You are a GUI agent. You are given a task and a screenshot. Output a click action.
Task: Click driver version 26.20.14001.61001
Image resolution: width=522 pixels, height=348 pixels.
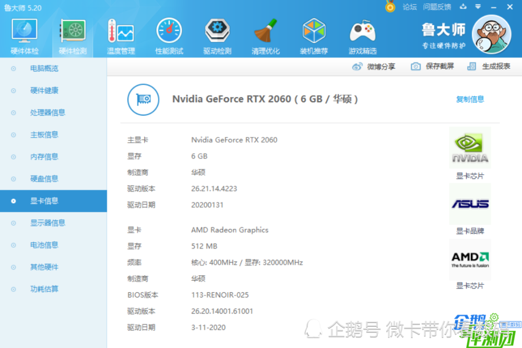(222, 311)
